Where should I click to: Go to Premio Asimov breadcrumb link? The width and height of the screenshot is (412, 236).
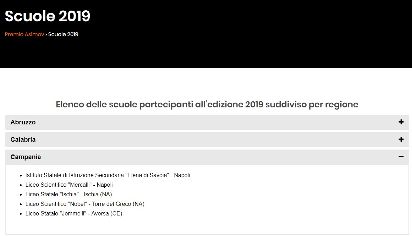coord(24,34)
